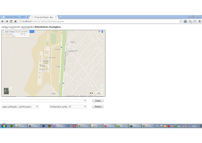The height and width of the screenshot is (143, 202).
Task: Pick the Street View pegman
Action: pos(95,93)
